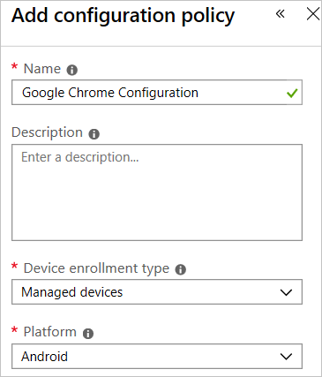Click the Device enrollment type label

click(96, 268)
